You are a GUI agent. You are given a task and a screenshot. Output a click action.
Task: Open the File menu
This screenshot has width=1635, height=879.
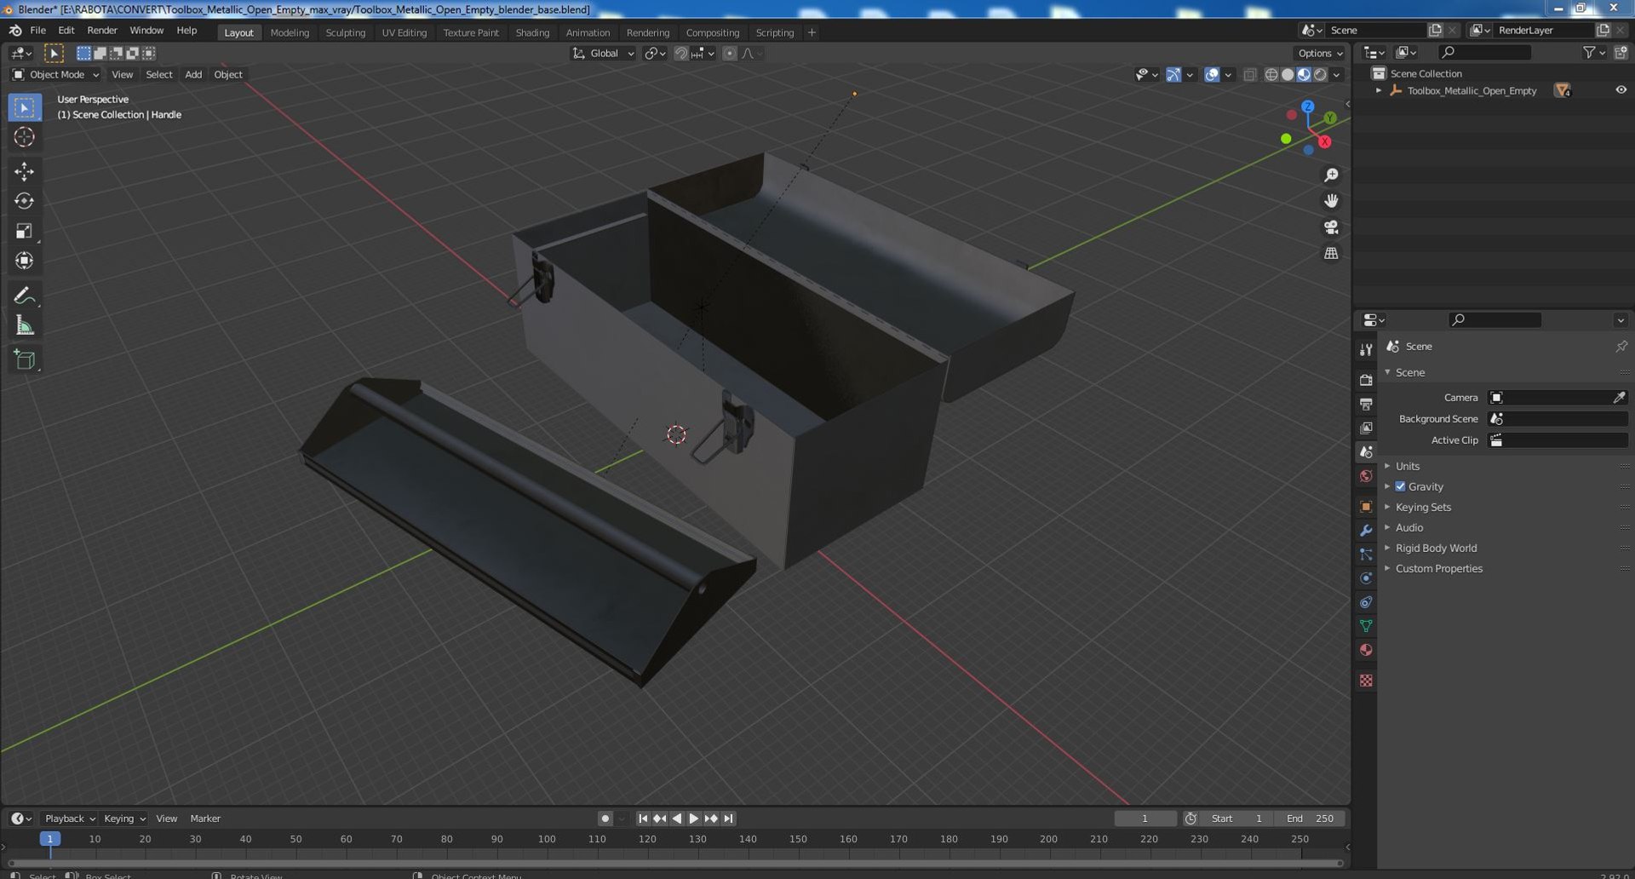[37, 30]
